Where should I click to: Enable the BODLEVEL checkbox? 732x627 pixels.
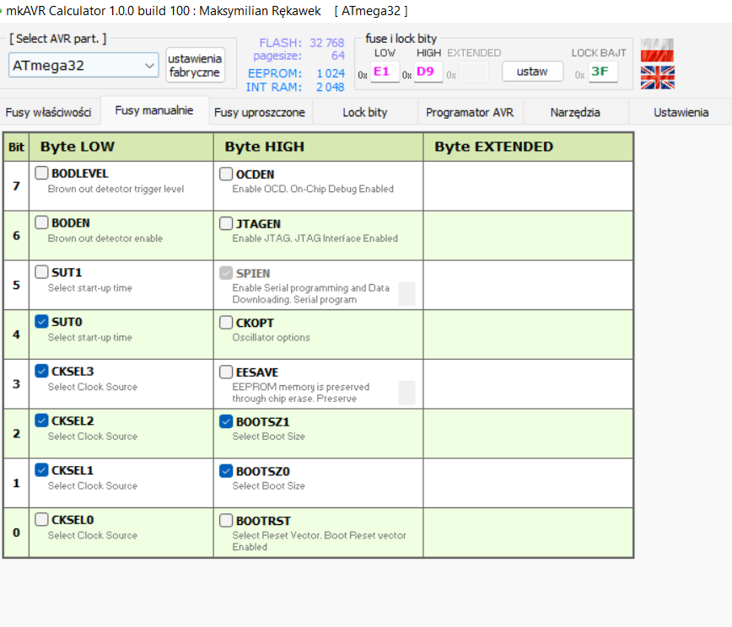pyautogui.click(x=41, y=173)
